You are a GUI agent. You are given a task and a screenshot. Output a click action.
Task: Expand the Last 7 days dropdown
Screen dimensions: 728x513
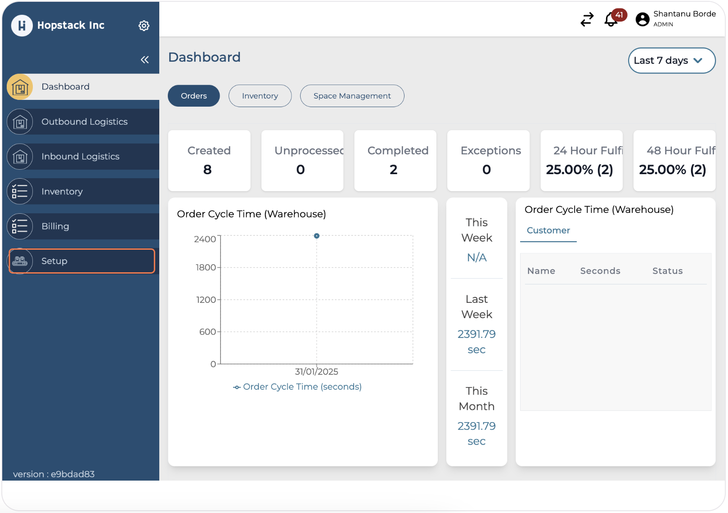[671, 60]
